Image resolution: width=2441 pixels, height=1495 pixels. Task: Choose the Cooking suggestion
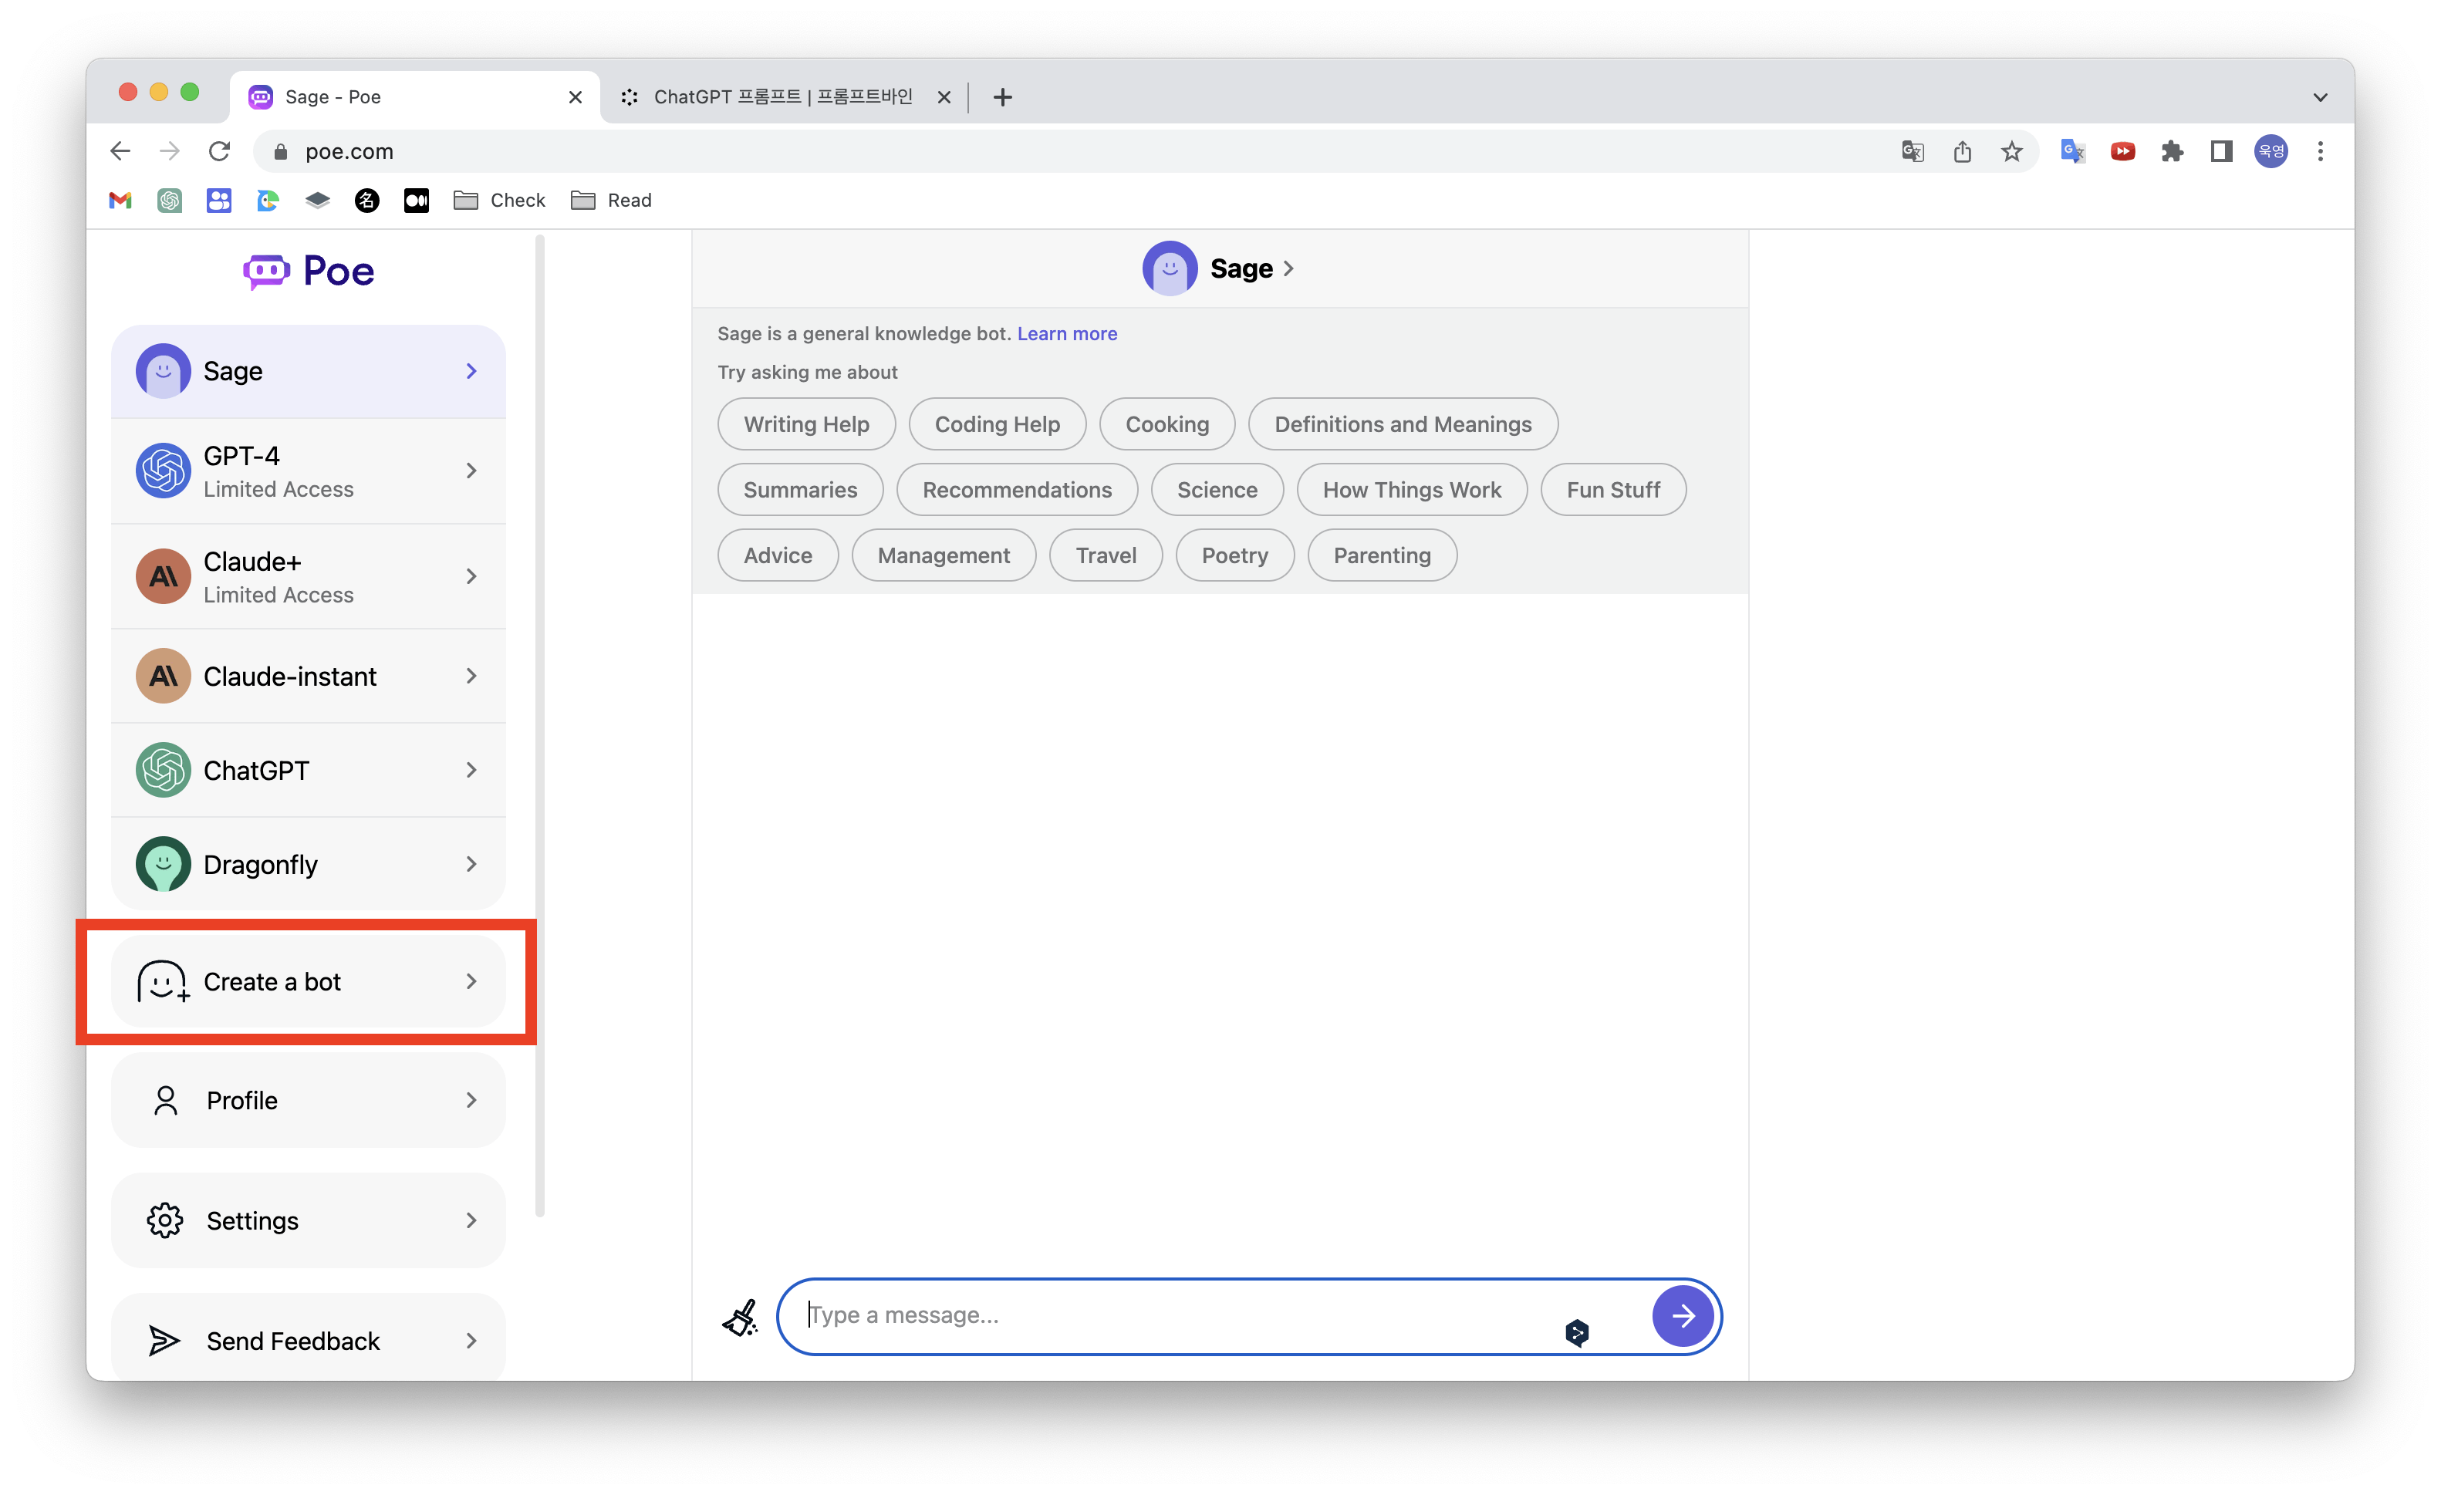pos(1167,424)
